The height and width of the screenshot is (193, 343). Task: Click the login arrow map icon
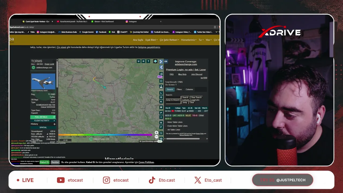coord(161,74)
